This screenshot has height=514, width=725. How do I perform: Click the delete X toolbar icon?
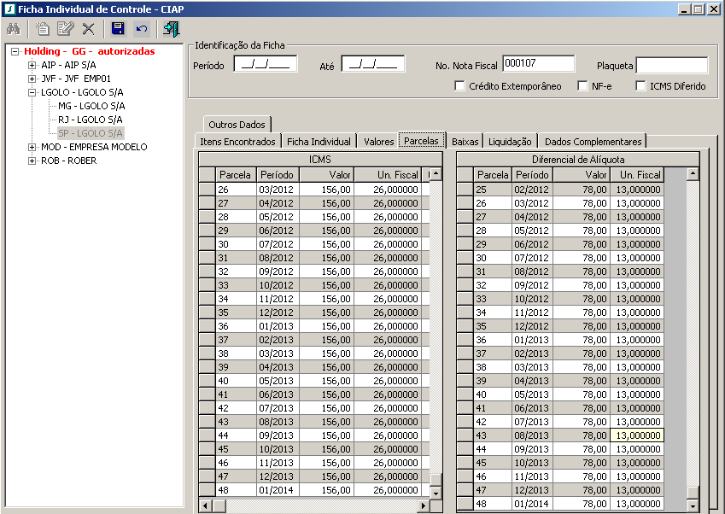coord(88,29)
